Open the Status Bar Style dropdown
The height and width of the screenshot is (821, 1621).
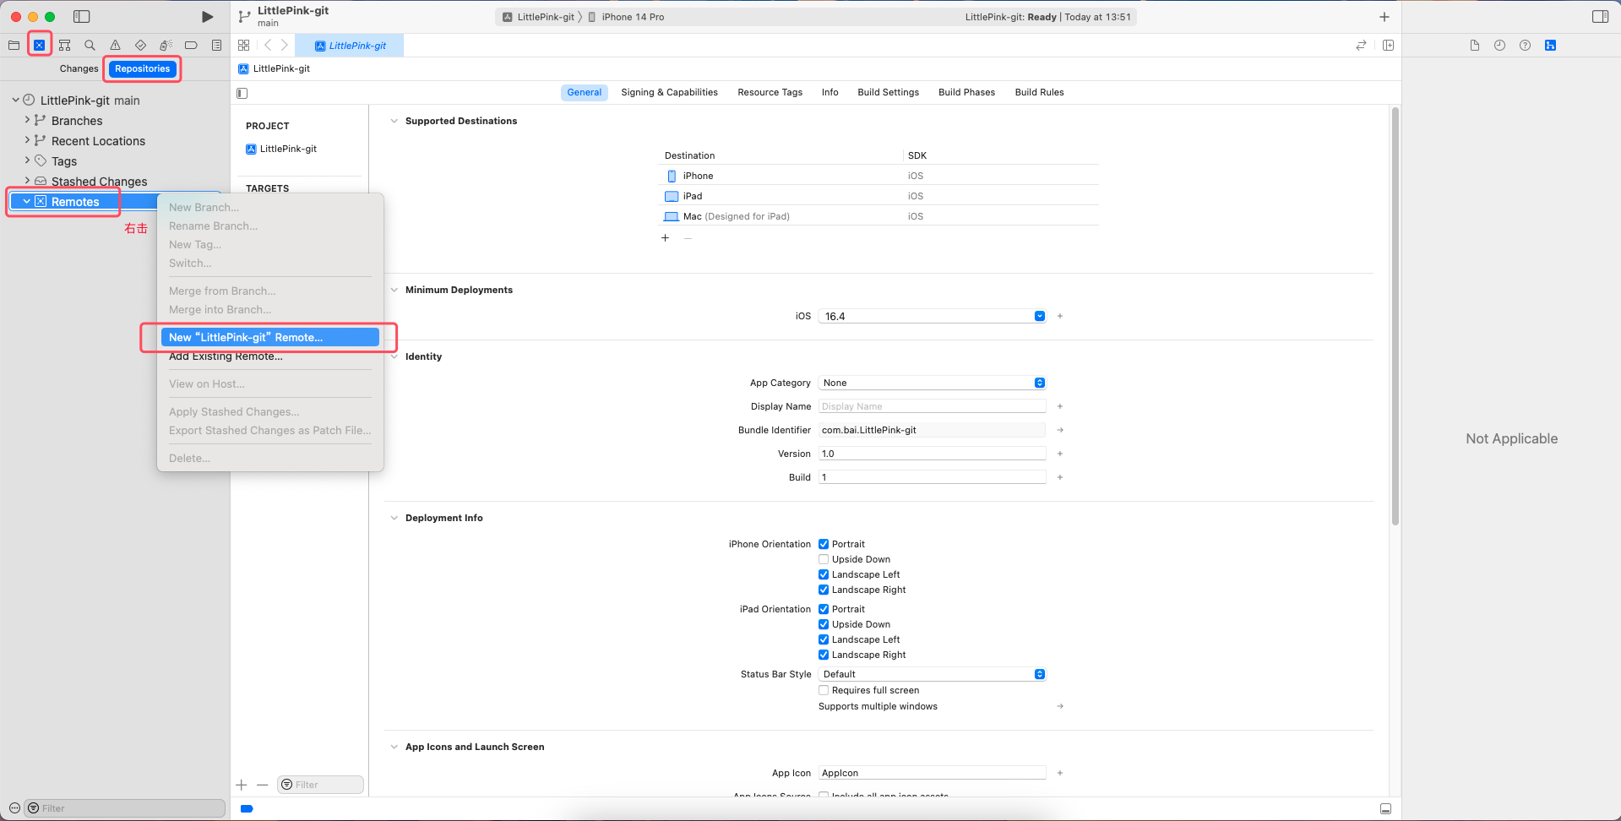933,674
